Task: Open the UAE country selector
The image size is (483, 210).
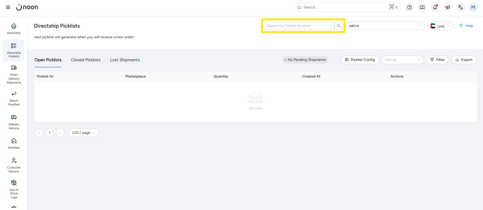Action: pos(440,26)
